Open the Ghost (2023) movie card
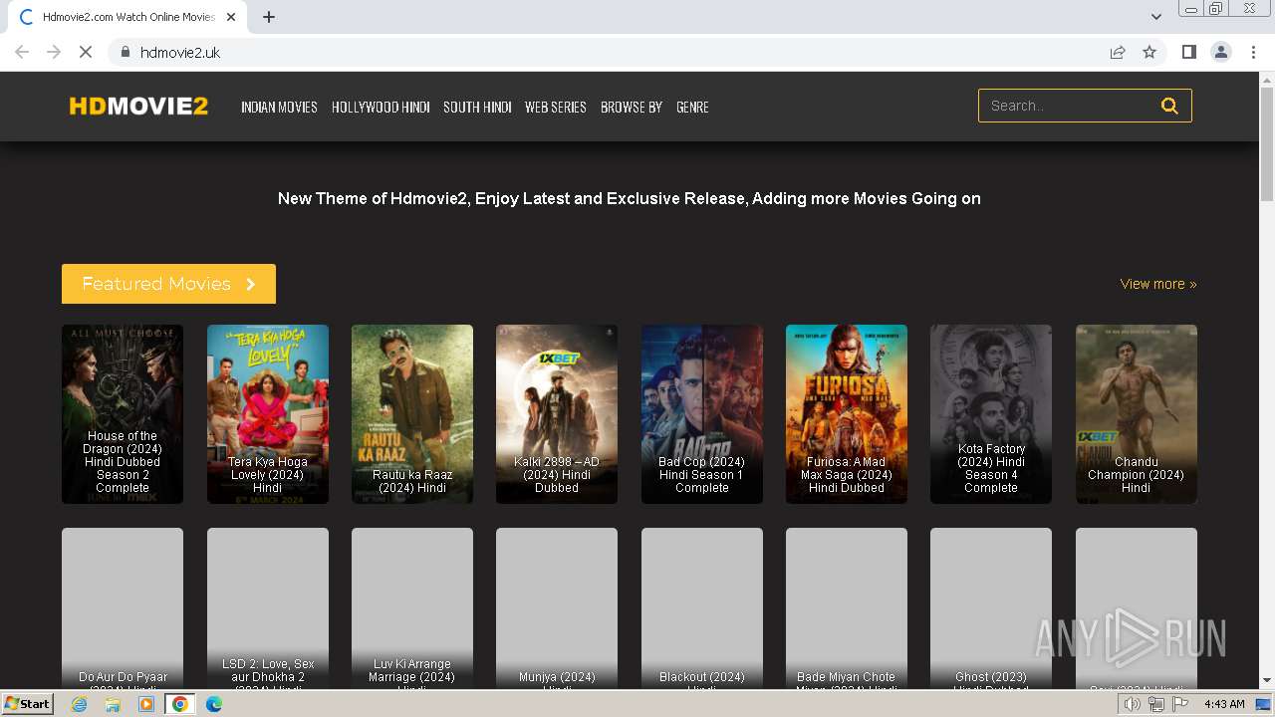 tap(991, 608)
